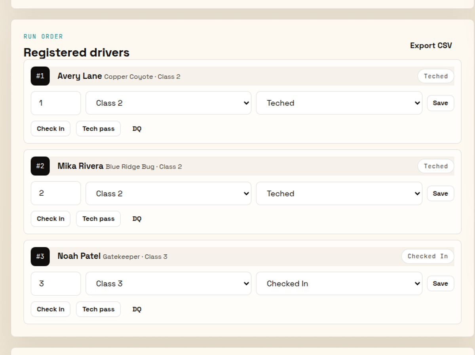475x355 pixels.
Task: Focus the run order field containing 2
Action: [56, 193]
